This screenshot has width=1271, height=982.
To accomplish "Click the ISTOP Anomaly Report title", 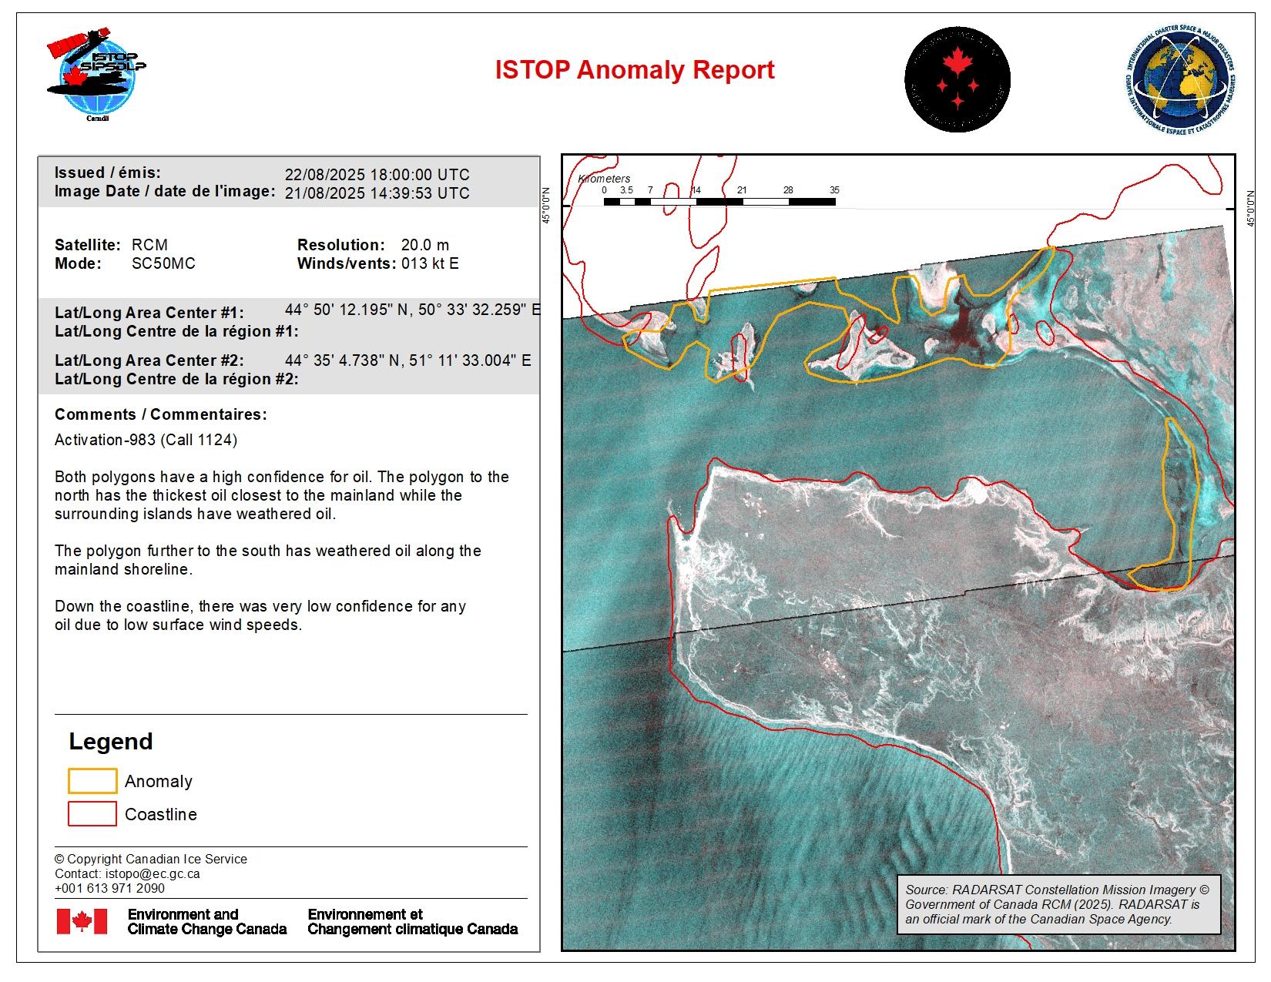I will coord(634,70).
